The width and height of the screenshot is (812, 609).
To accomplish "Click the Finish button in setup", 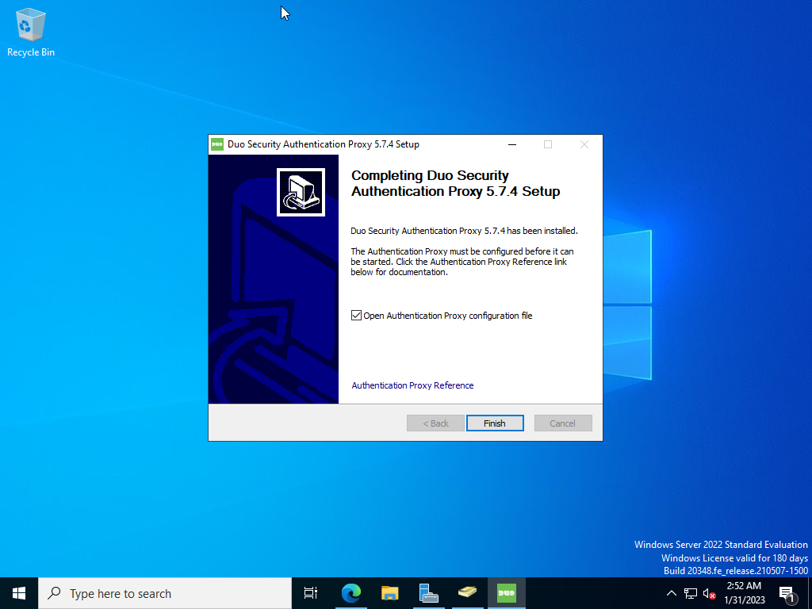I will pyautogui.click(x=495, y=423).
